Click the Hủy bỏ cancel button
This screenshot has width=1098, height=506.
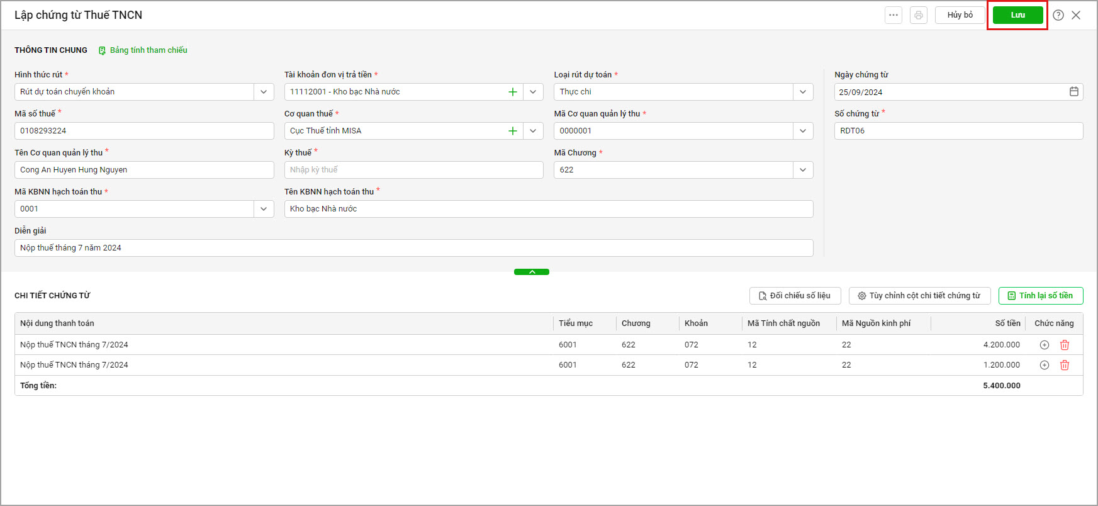(x=960, y=15)
